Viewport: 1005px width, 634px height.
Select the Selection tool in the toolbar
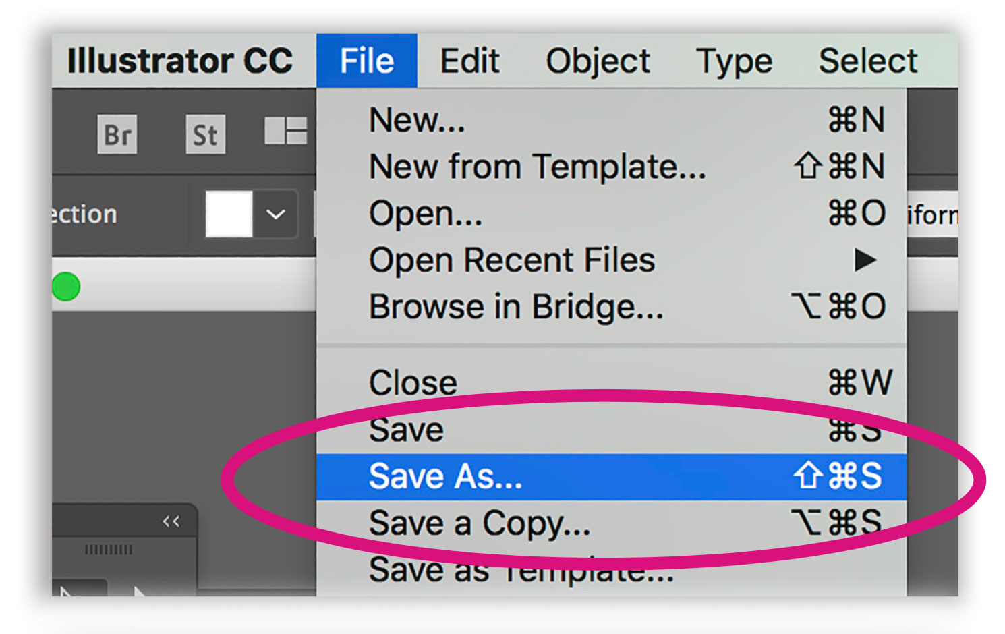tap(64, 594)
